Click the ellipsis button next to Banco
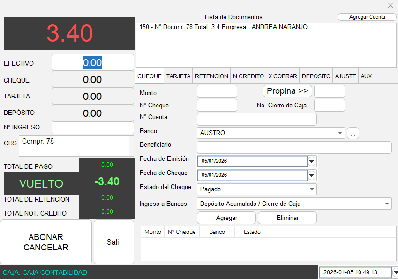398x279 pixels. click(x=353, y=133)
